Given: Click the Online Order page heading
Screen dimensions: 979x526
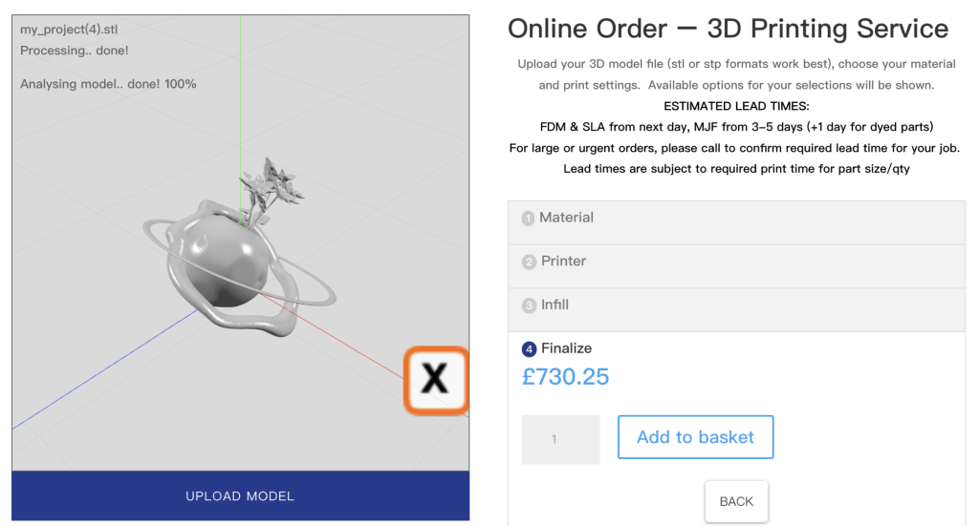Looking at the screenshot, I should [x=728, y=29].
